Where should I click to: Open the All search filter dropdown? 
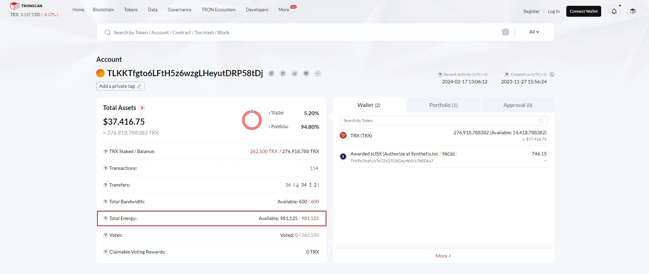point(534,32)
